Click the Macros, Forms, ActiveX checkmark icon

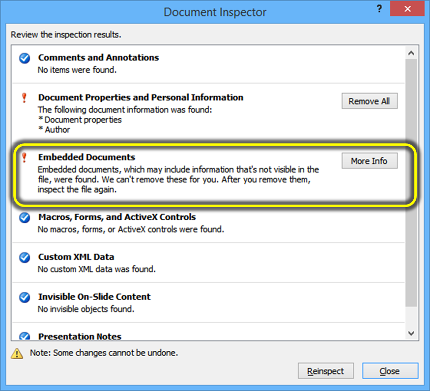25,218
